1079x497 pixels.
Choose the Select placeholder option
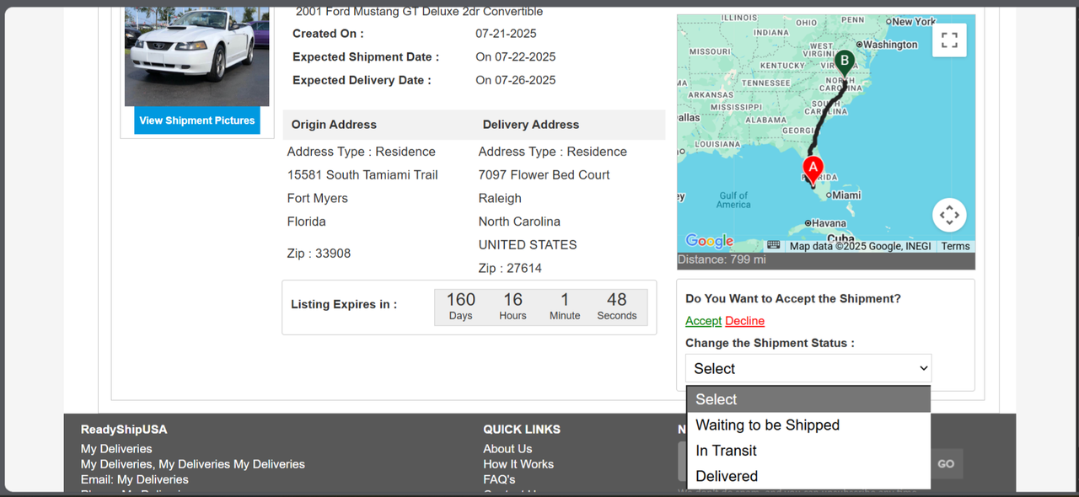point(808,399)
